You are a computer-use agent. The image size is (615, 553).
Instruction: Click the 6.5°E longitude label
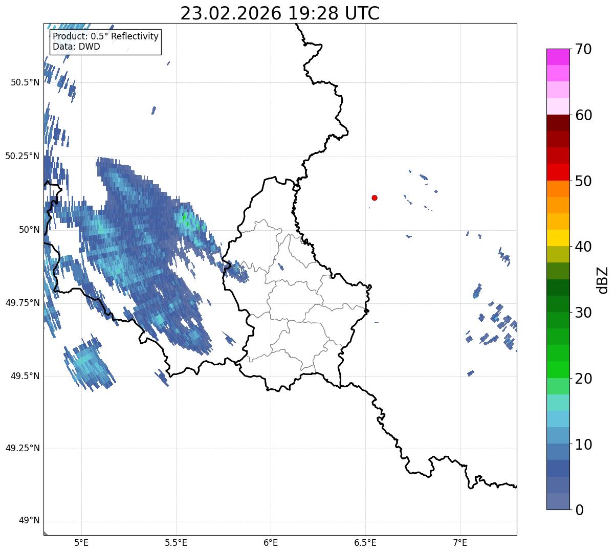(x=365, y=543)
